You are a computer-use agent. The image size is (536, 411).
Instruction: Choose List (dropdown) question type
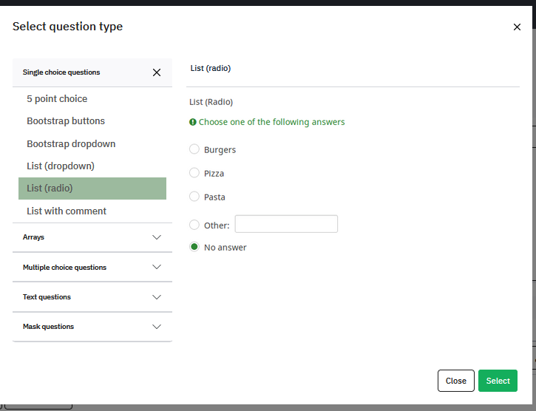click(61, 166)
